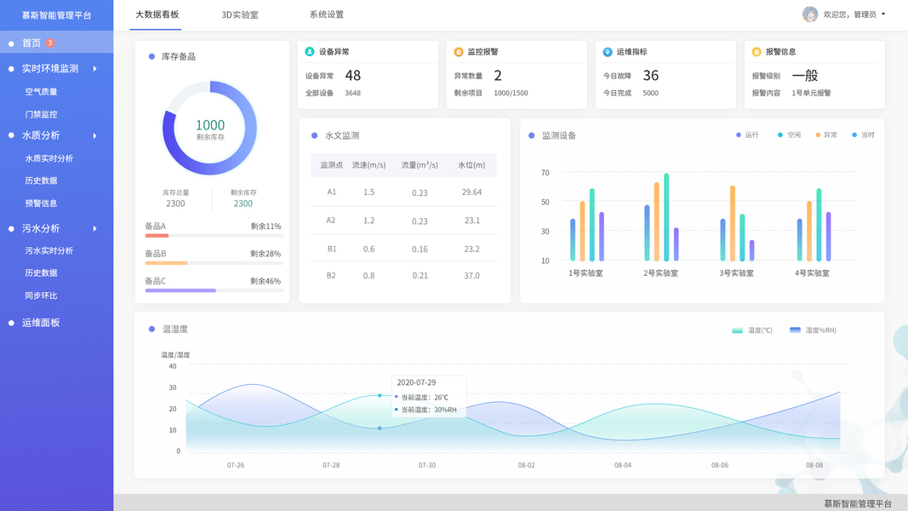Open the administrator account dropdown arrow
The height and width of the screenshot is (511, 908).
pyautogui.click(x=883, y=14)
